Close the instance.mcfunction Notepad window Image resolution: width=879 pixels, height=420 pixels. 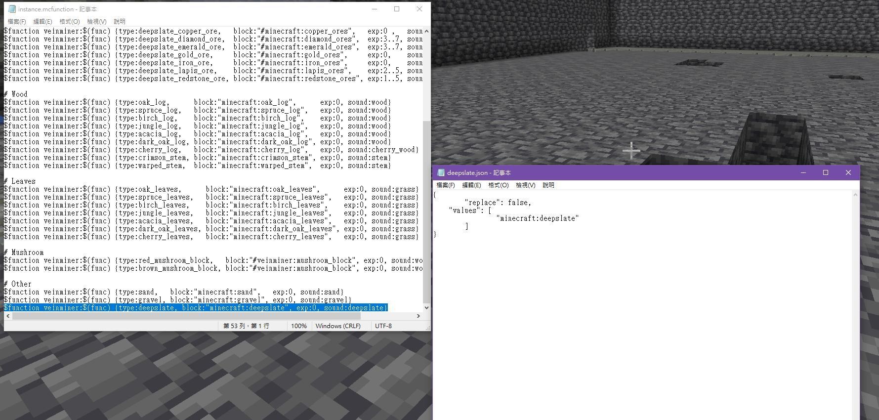tap(419, 9)
